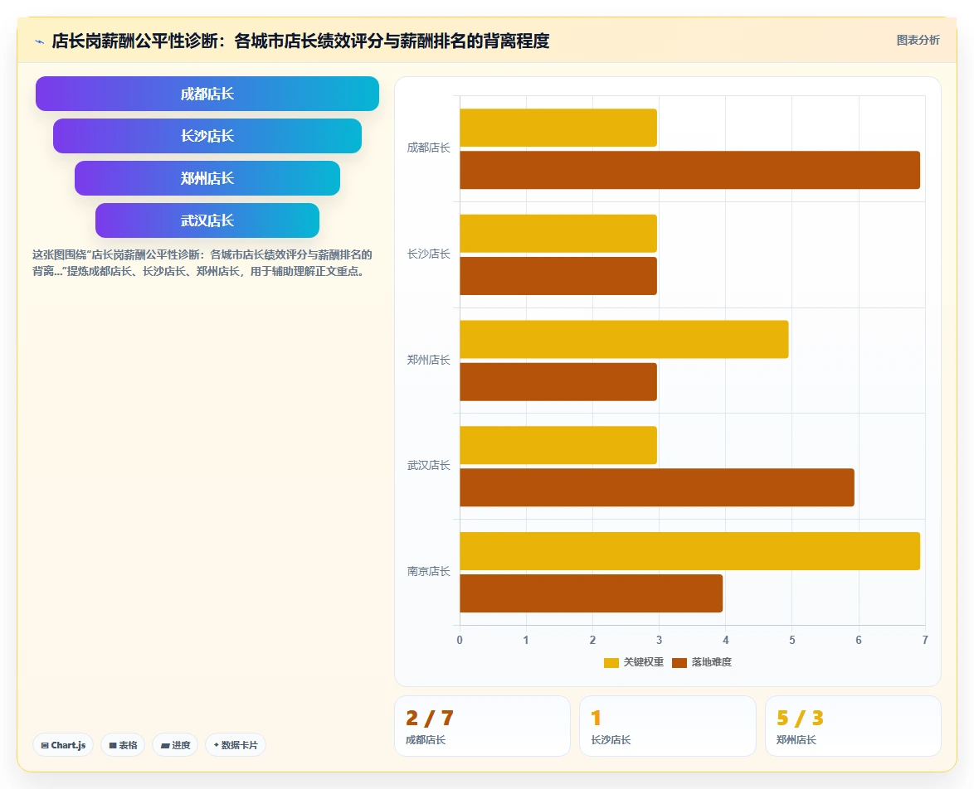Open the 1 长沙店长 data card

coord(667,726)
